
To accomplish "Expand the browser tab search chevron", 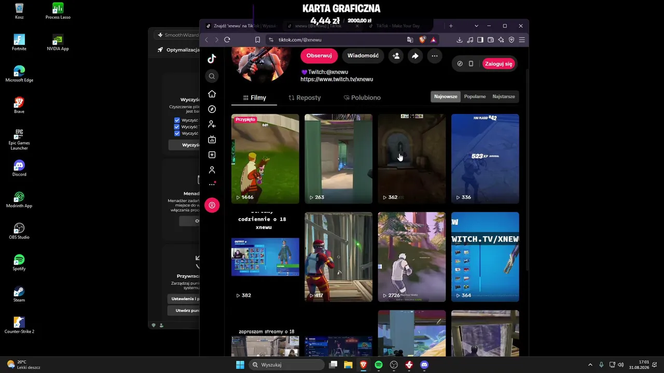I will click(476, 26).
